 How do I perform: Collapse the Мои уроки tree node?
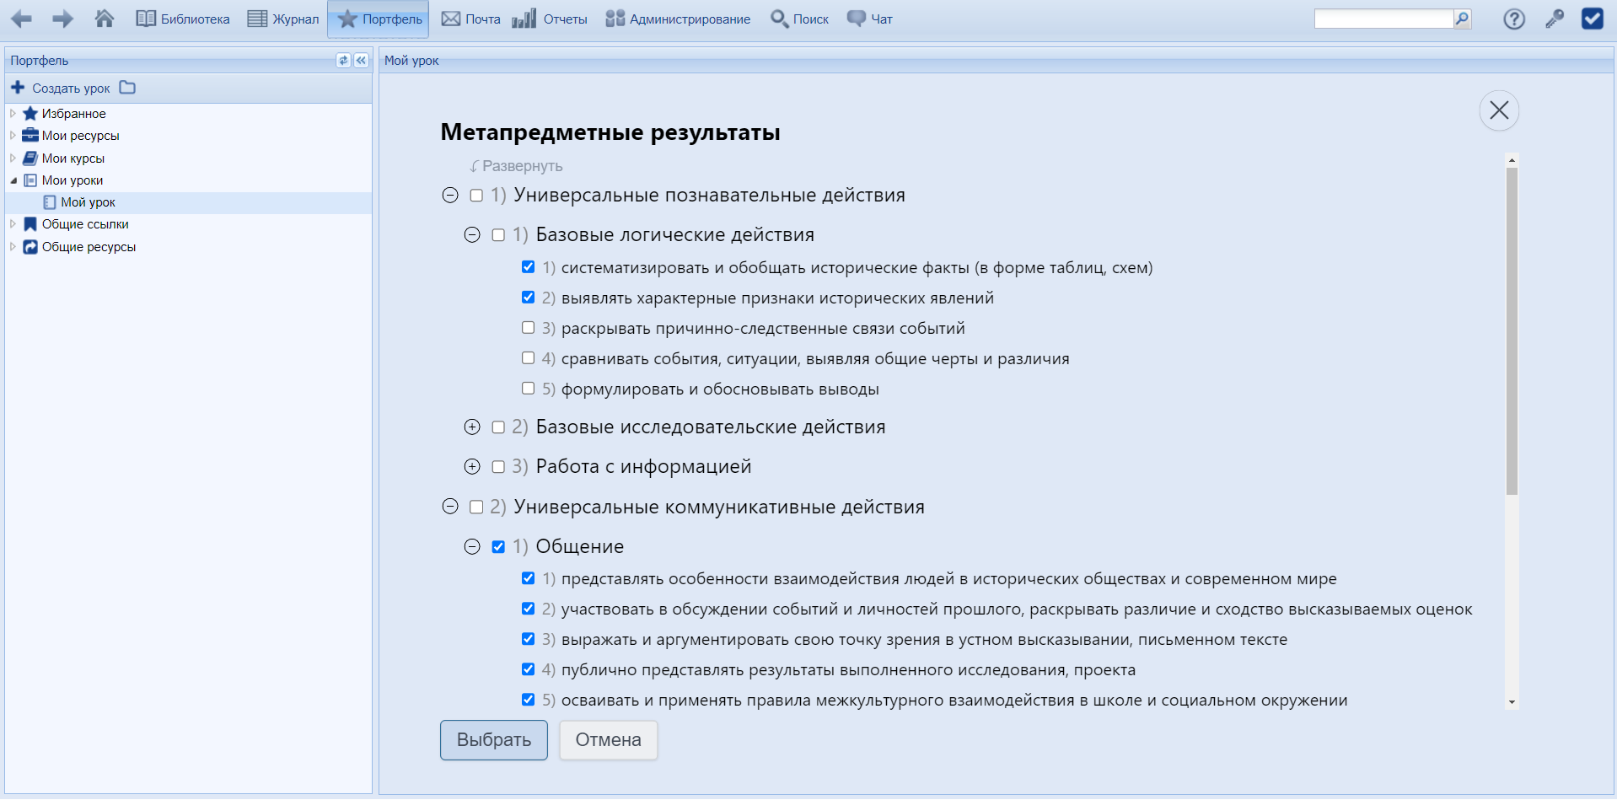(13, 180)
